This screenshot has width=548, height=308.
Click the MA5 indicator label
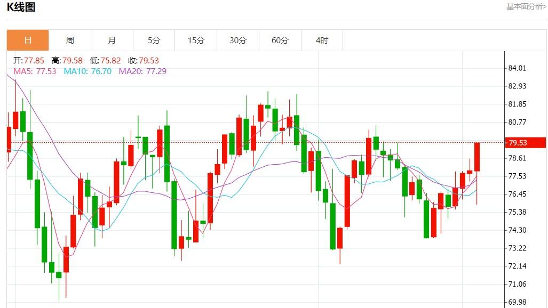pos(34,71)
